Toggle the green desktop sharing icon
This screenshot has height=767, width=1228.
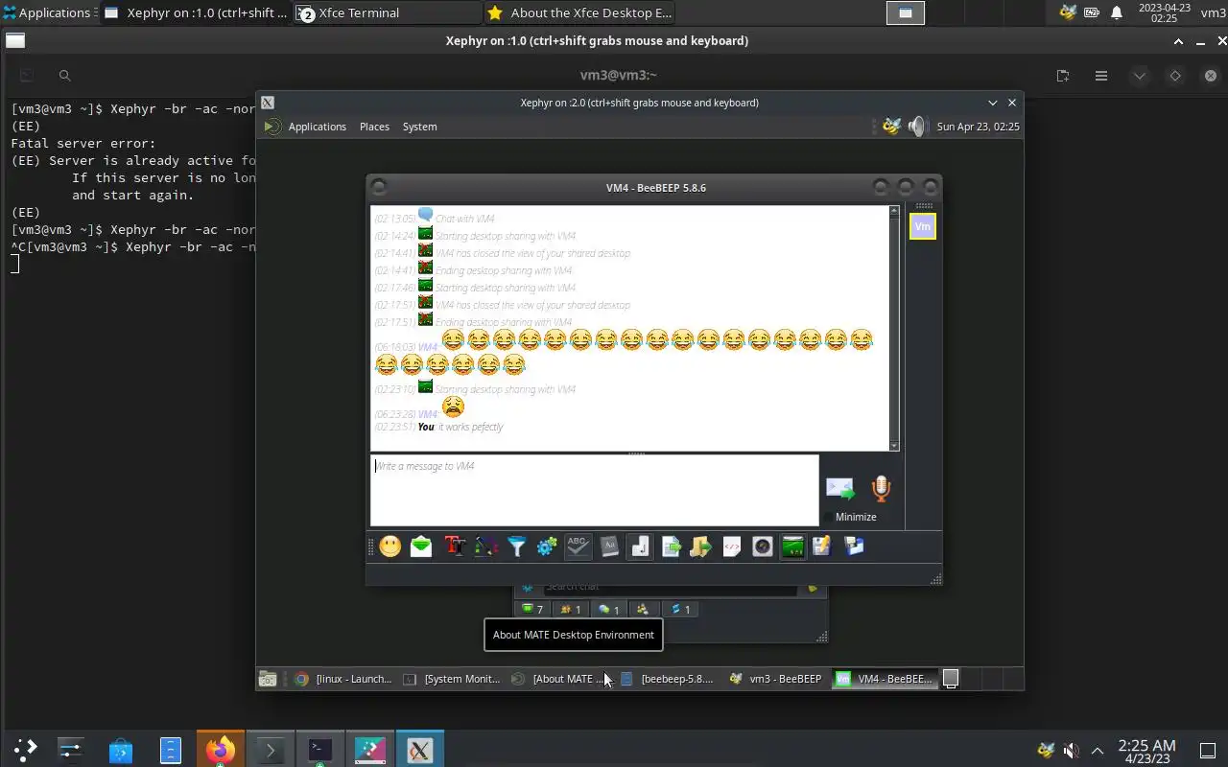pos(793,546)
